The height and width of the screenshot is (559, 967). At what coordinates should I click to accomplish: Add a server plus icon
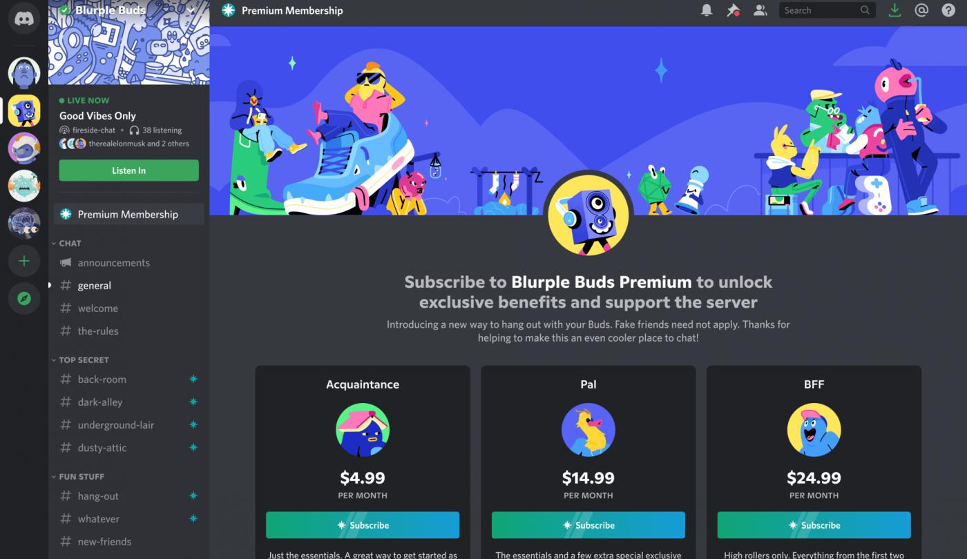point(24,261)
